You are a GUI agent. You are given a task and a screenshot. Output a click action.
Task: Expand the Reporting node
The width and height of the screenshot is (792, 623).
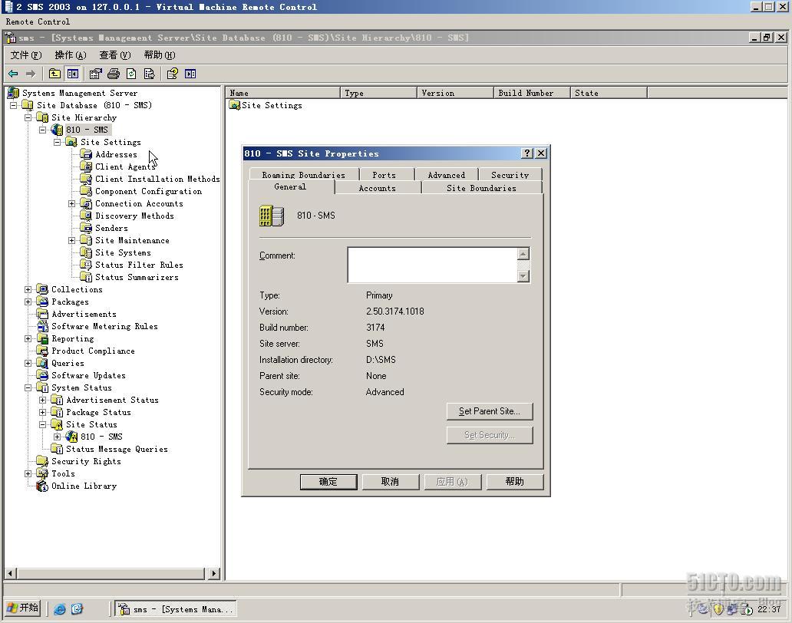click(28, 339)
